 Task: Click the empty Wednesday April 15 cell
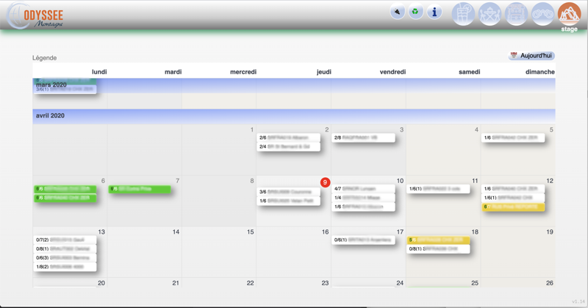point(218,254)
